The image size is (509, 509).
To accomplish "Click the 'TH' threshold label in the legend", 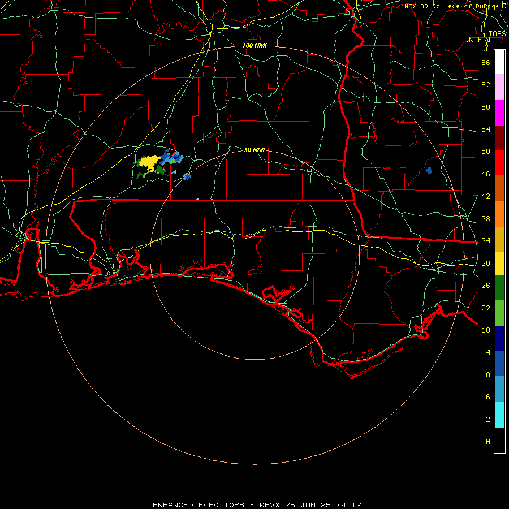I will click(486, 442).
